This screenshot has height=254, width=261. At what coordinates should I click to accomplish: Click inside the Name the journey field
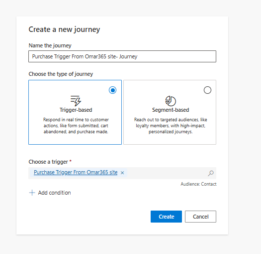pos(122,56)
